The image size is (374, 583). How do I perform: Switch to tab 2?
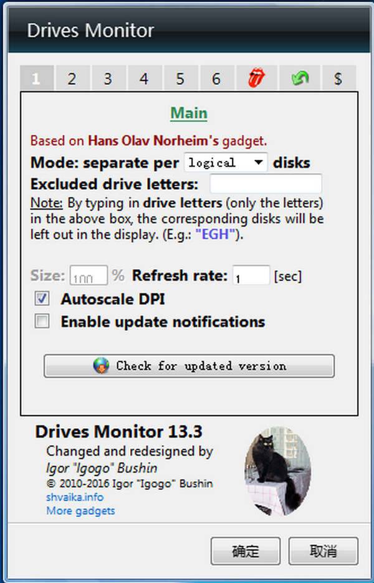[72, 78]
